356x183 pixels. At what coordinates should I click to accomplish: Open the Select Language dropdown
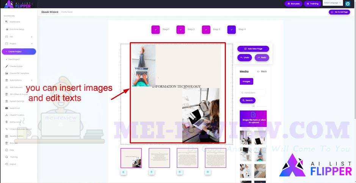(332, 3)
